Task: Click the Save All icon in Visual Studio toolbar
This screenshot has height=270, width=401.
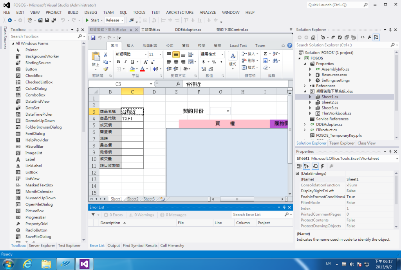Action: [54, 20]
